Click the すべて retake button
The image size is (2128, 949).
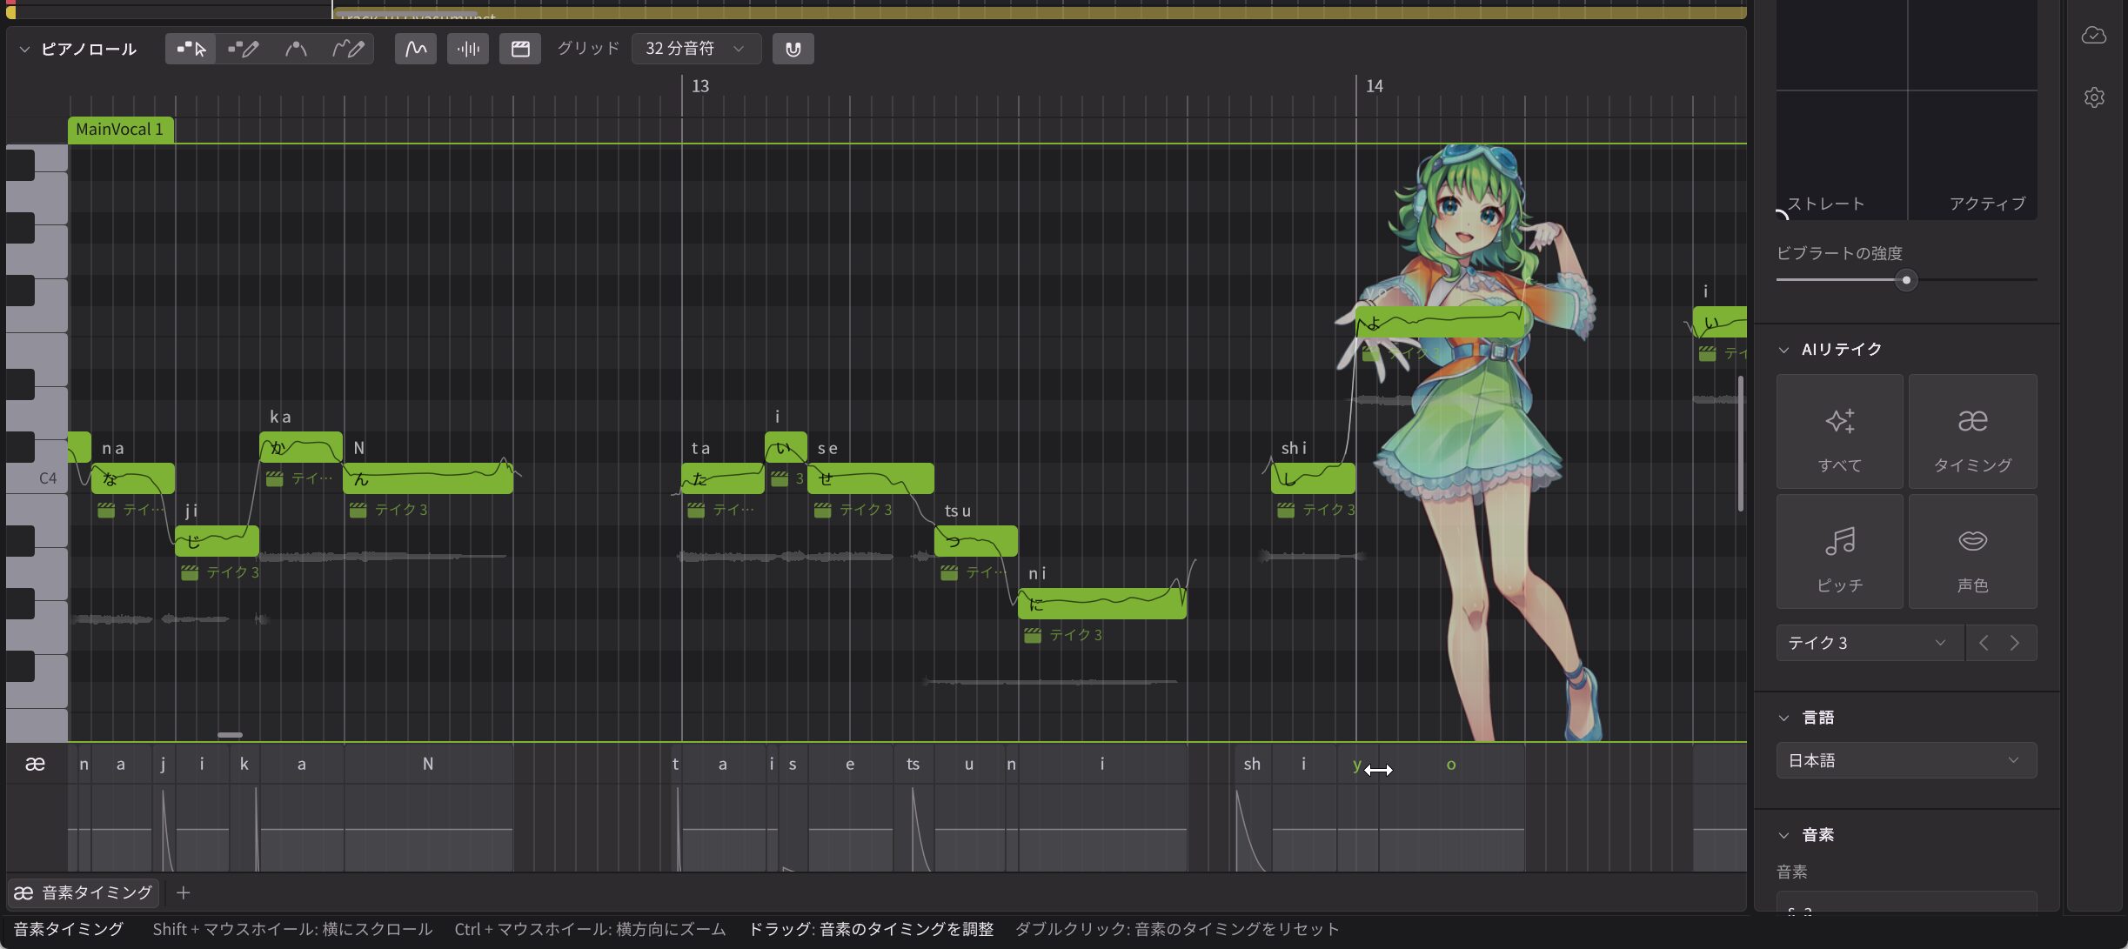point(1840,431)
